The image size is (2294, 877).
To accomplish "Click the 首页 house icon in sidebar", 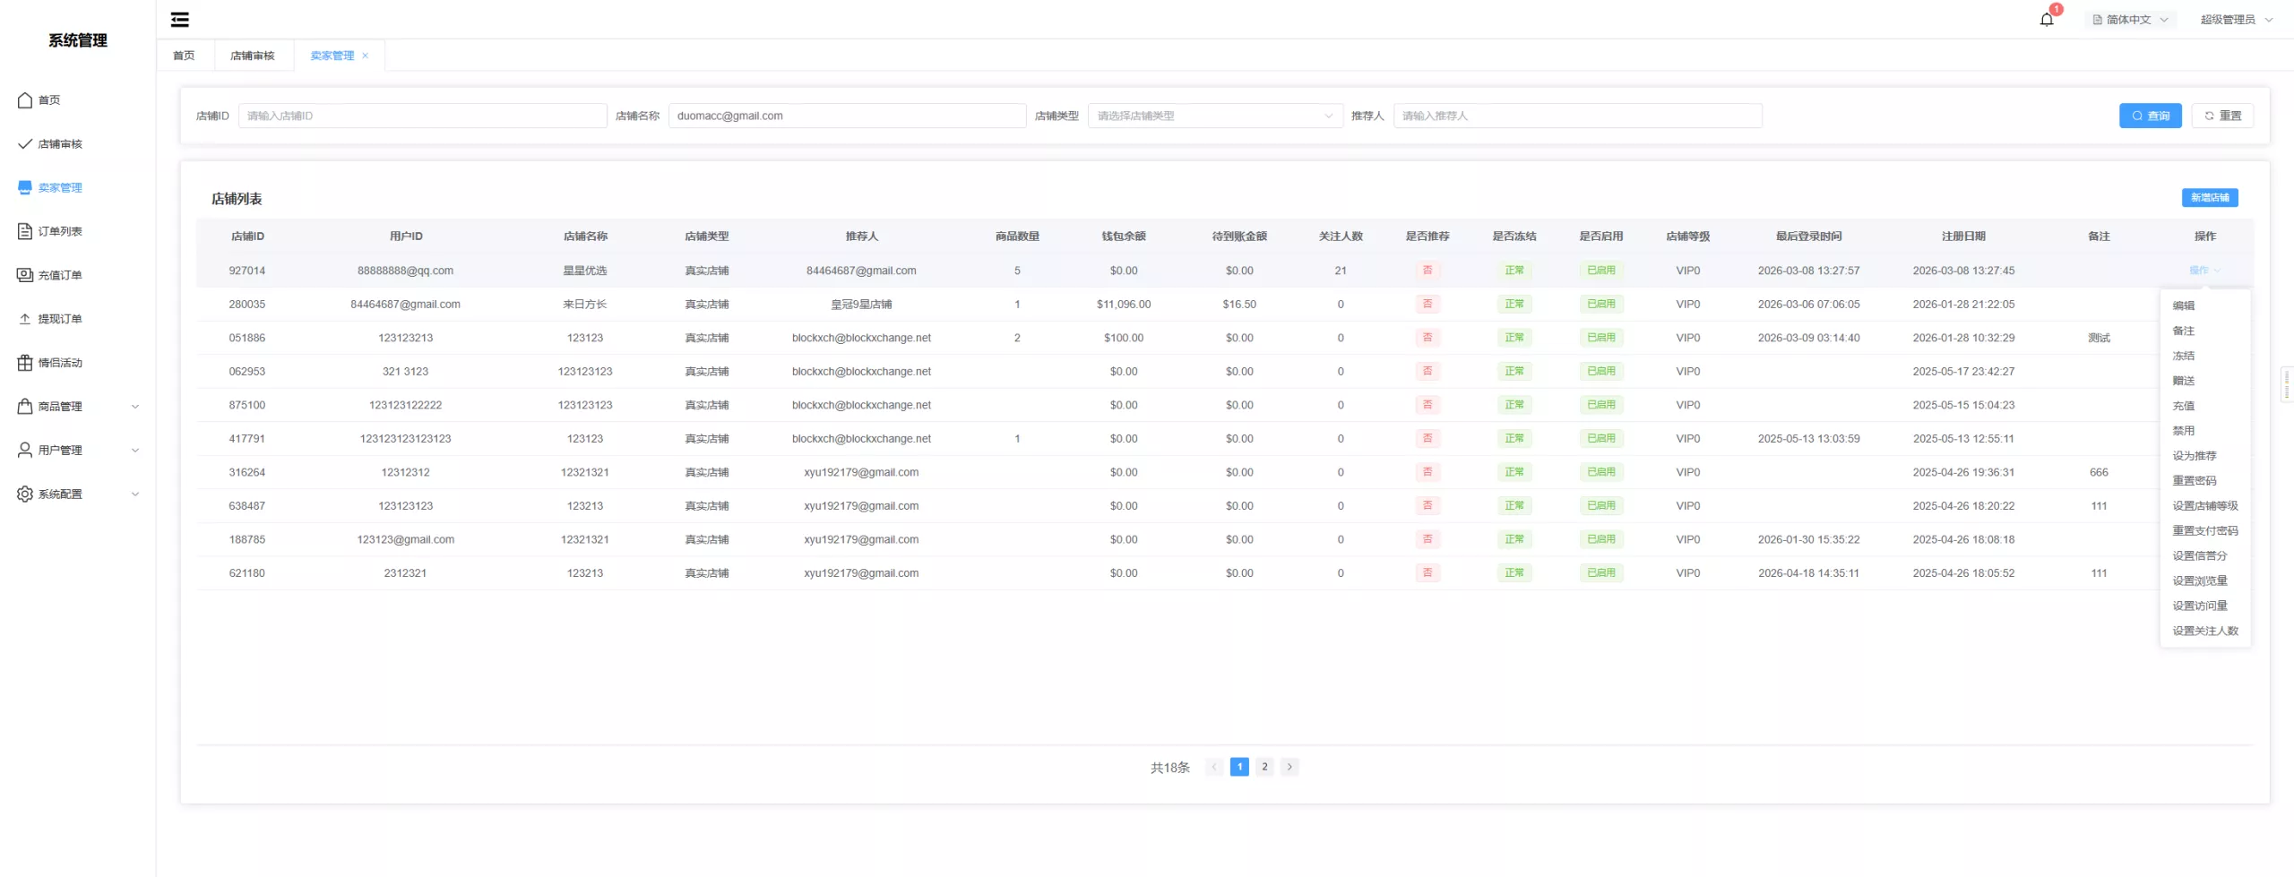I will tap(25, 100).
